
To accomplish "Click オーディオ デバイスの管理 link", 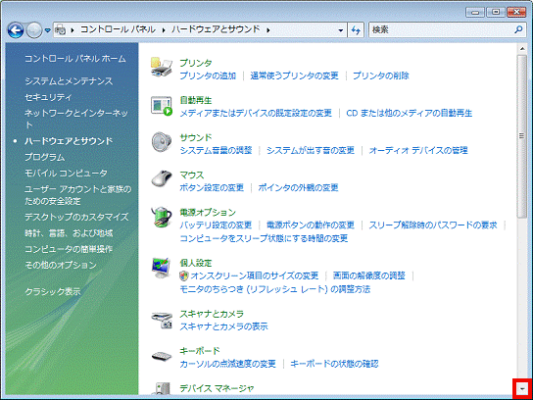I will click(x=418, y=150).
